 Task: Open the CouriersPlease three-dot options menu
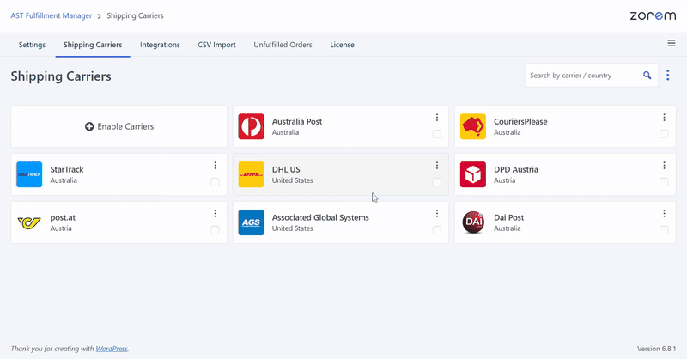(x=664, y=118)
